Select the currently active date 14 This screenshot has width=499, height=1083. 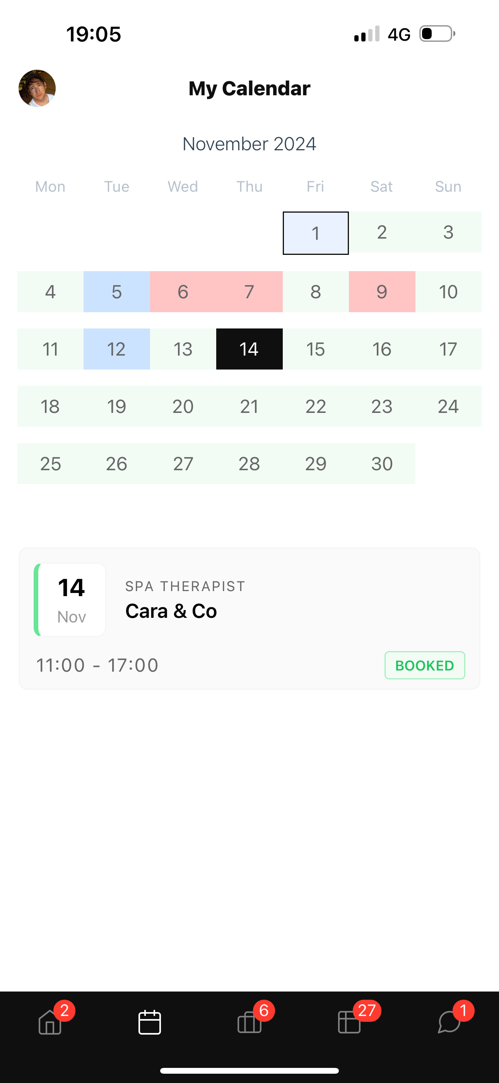pyautogui.click(x=249, y=349)
